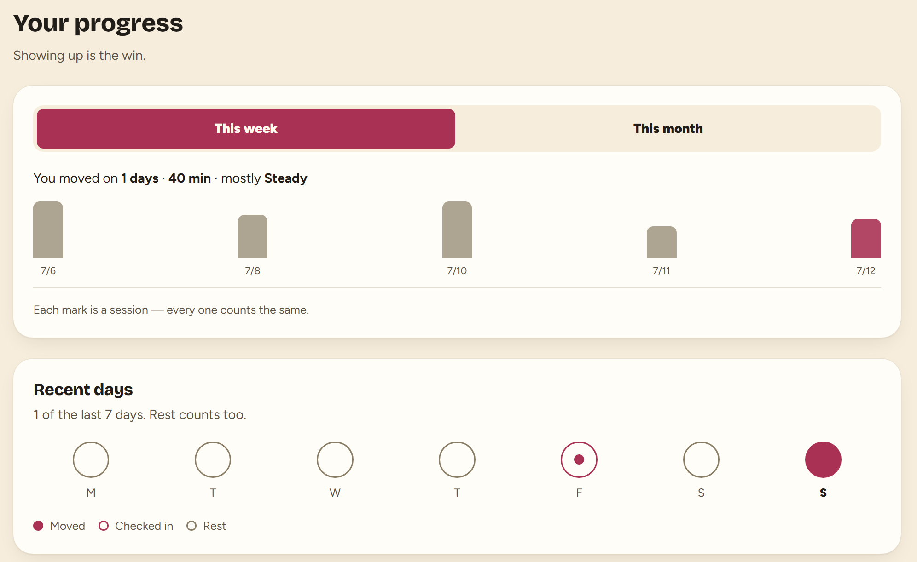Click the Moved legend dot
Viewport: 917px width, 562px height.
[x=39, y=526]
